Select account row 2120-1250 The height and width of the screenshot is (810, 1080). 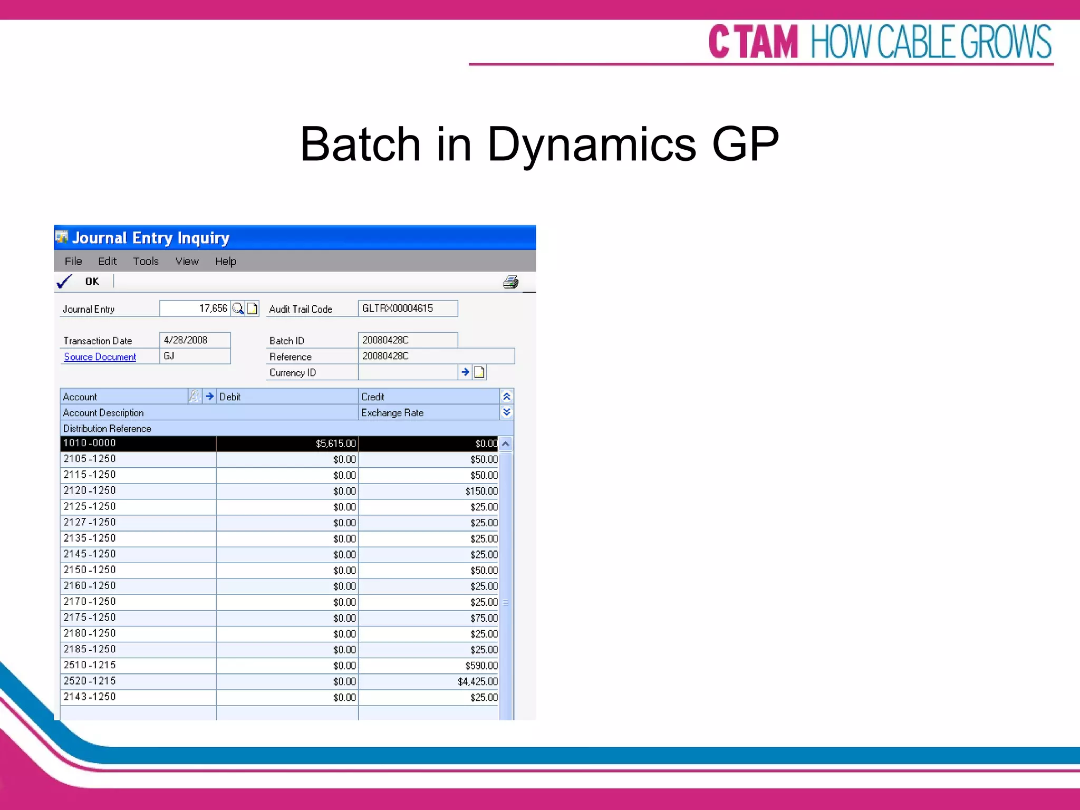pos(279,491)
